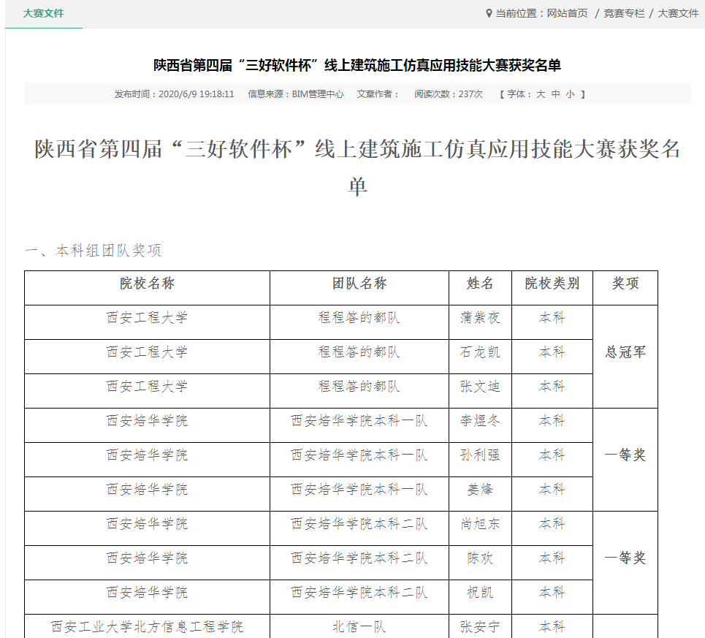
Task: Click the location pin icon in breadcrumb
Action: point(489,13)
